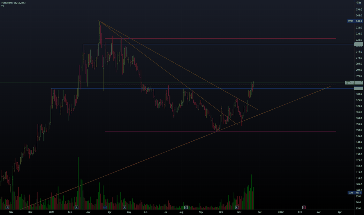The image size is (364, 215).
Task: Click the Dec label right of the last candle
Action: (260, 212)
